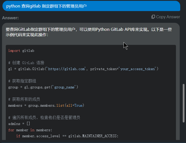Click the copy icon beside Copy Answer
Viewport: 186px width, 143px height.
pos(153,17)
